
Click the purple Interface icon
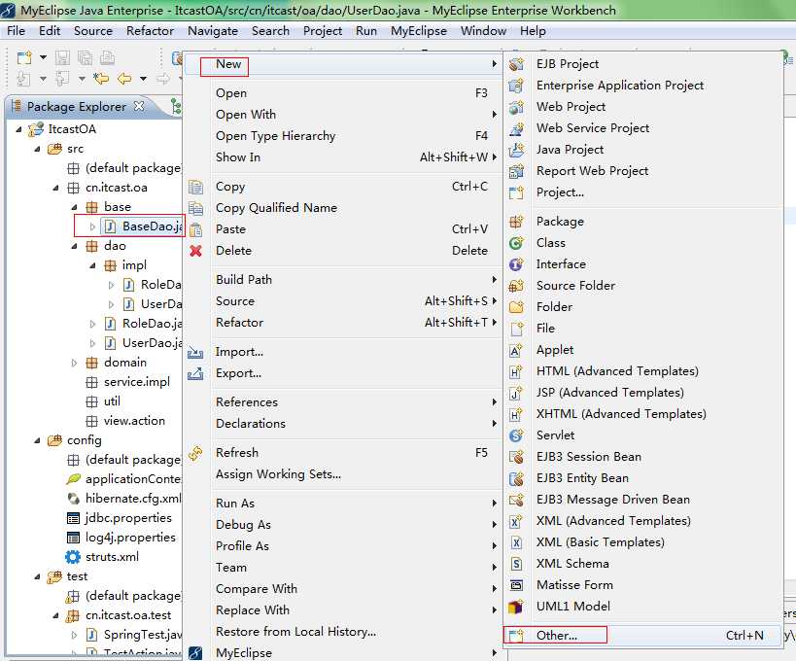click(x=516, y=264)
